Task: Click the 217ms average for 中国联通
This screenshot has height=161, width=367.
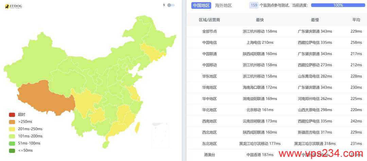Action: point(356,54)
